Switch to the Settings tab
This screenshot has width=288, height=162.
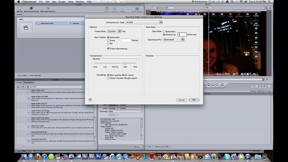click(x=19, y=82)
